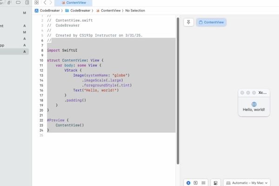Click the preview window title Xc...
The height and width of the screenshot is (186, 279).
pyautogui.click(x=262, y=93)
